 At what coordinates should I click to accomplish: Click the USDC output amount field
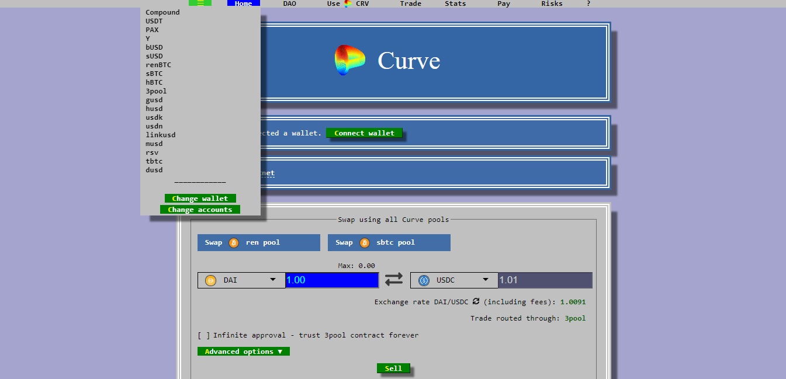[x=545, y=280]
